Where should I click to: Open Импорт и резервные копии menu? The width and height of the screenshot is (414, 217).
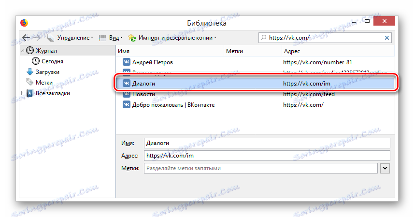[x=172, y=38]
